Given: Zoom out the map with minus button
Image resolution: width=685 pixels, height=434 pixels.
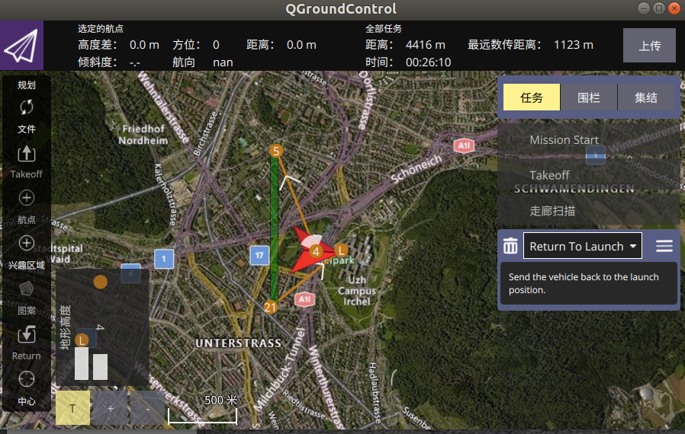Looking at the screenshot, I should click(148, 408).
